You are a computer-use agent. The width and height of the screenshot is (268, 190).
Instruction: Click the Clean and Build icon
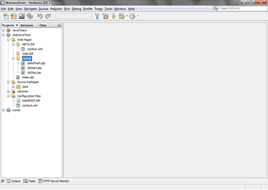coord(106,16)
